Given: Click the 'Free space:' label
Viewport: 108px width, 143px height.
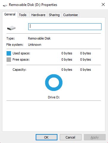Looking at the screenshot, I should [21, 59].
